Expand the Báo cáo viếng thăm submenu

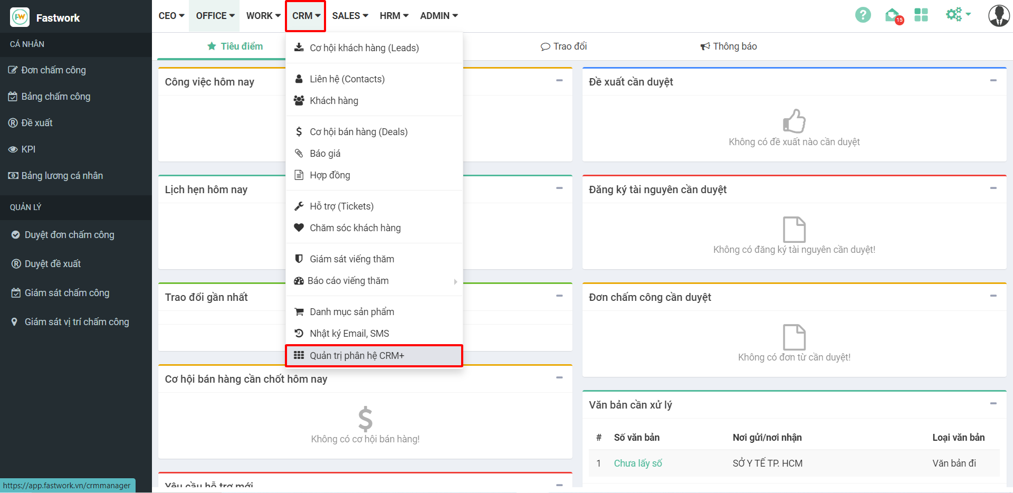point(348,281)
